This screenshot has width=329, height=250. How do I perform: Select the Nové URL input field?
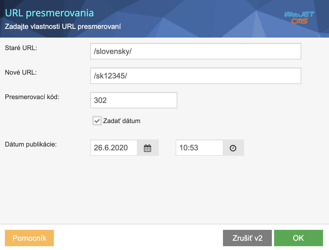pyautogui.click(x=195, y=75)
